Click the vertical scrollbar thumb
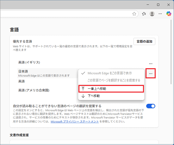Screen dimensions: 174x145 click(171, 52)
